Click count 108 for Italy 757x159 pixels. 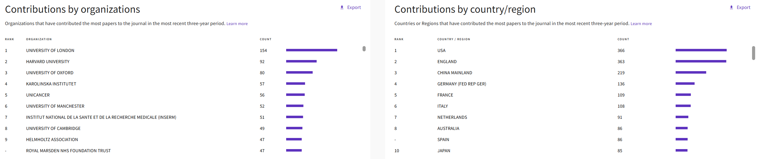pos(621,106)
